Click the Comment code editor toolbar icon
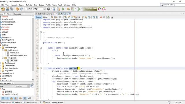 click(108, 17)
